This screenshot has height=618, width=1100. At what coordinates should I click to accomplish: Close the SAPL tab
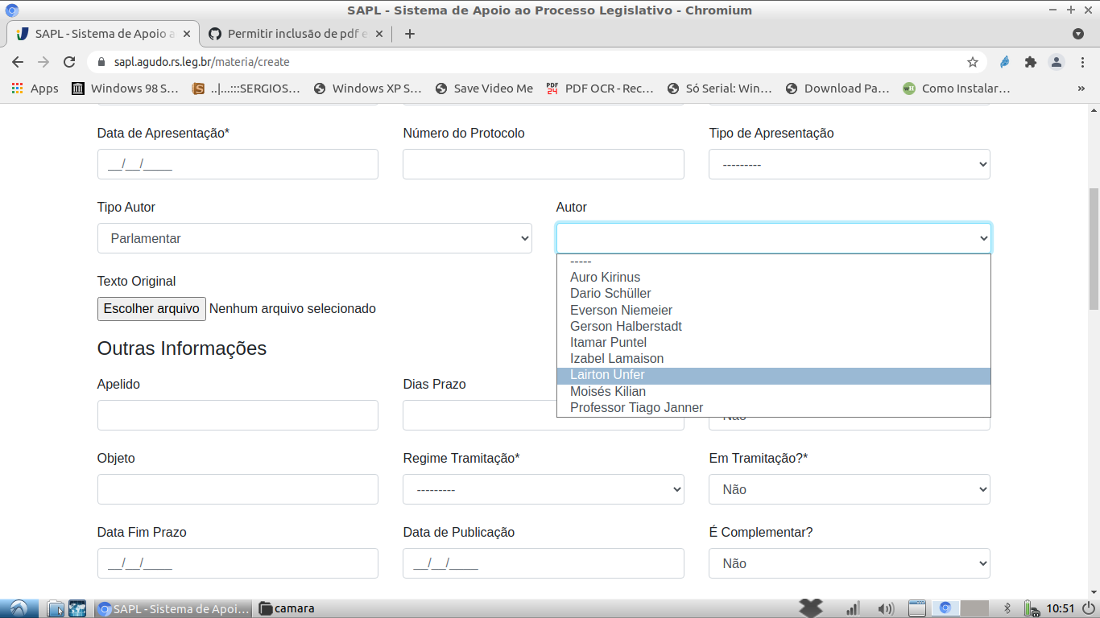click(x=187, y=34)
